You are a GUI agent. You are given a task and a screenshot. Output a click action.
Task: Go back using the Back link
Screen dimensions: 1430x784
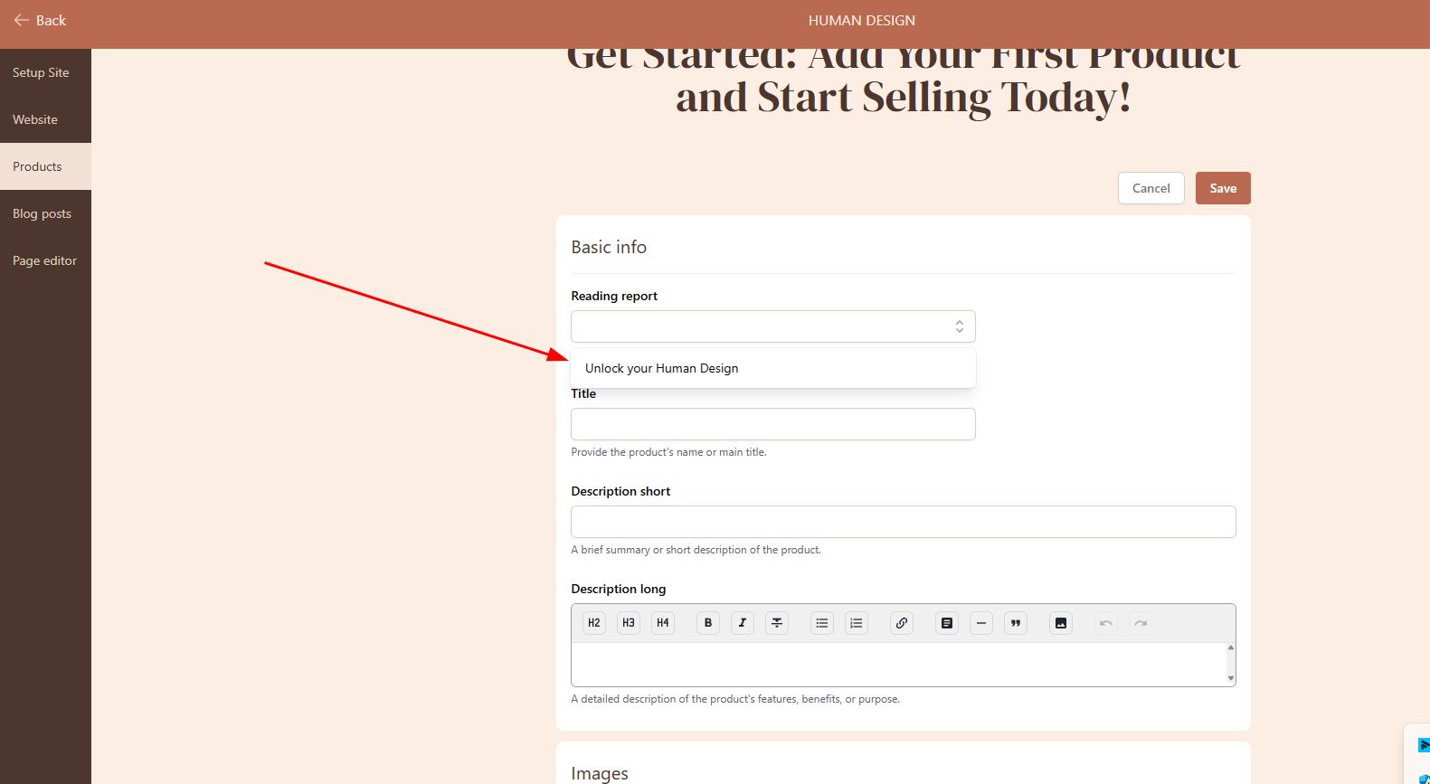pyautogui.click(x=40, y=20)
